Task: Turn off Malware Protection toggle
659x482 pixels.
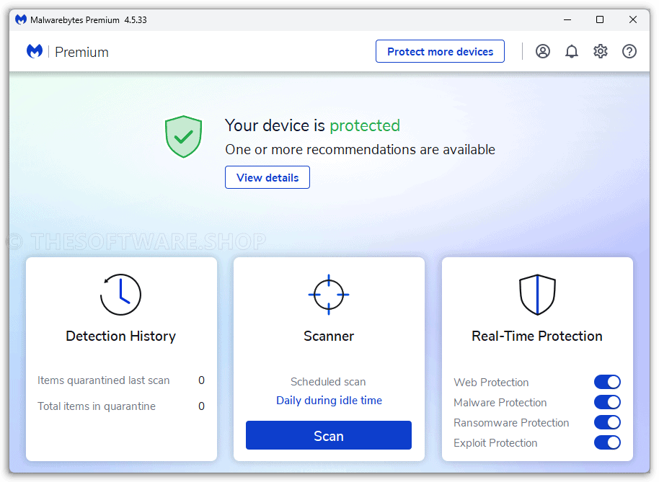Action: click(x=607, y=402)
